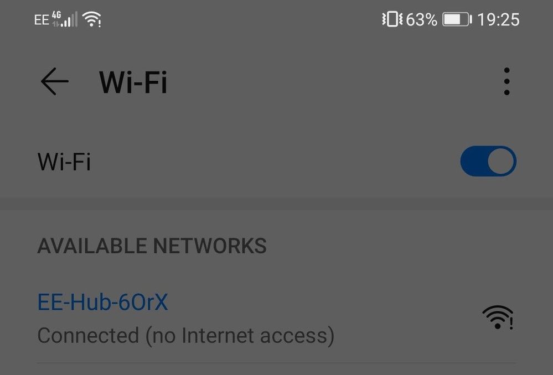The width and height of the screenshot is (553, 375).
Task: Open the Connected (no Internet access) status
Action: point(186,335)
